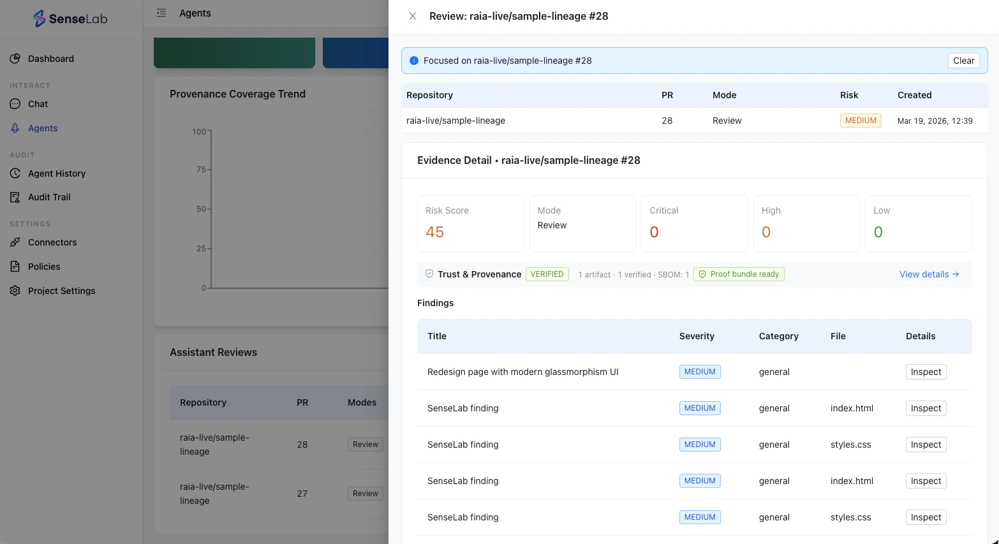Open View details for Trust & Provenance
The height and width of the screenshot is (544, 999).
point(929,274)
